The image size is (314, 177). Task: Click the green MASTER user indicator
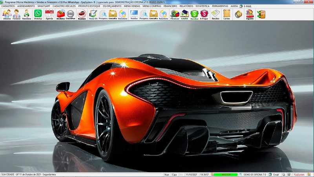226,175
